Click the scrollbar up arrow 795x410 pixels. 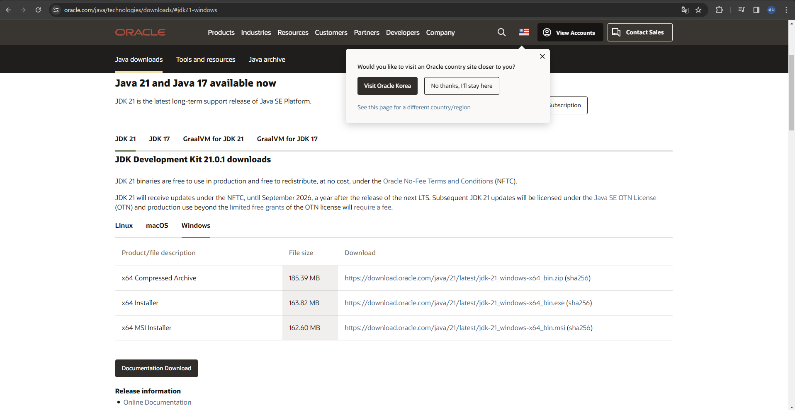[791, 24]
